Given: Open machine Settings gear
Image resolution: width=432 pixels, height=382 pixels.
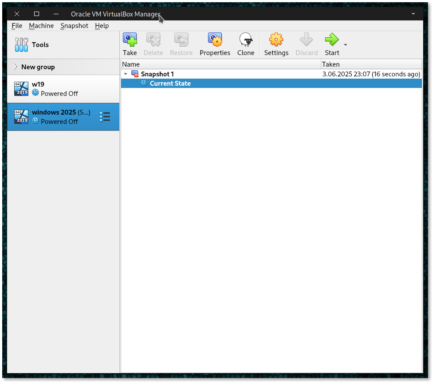Looking at the screenshot, I should point(276,44).
